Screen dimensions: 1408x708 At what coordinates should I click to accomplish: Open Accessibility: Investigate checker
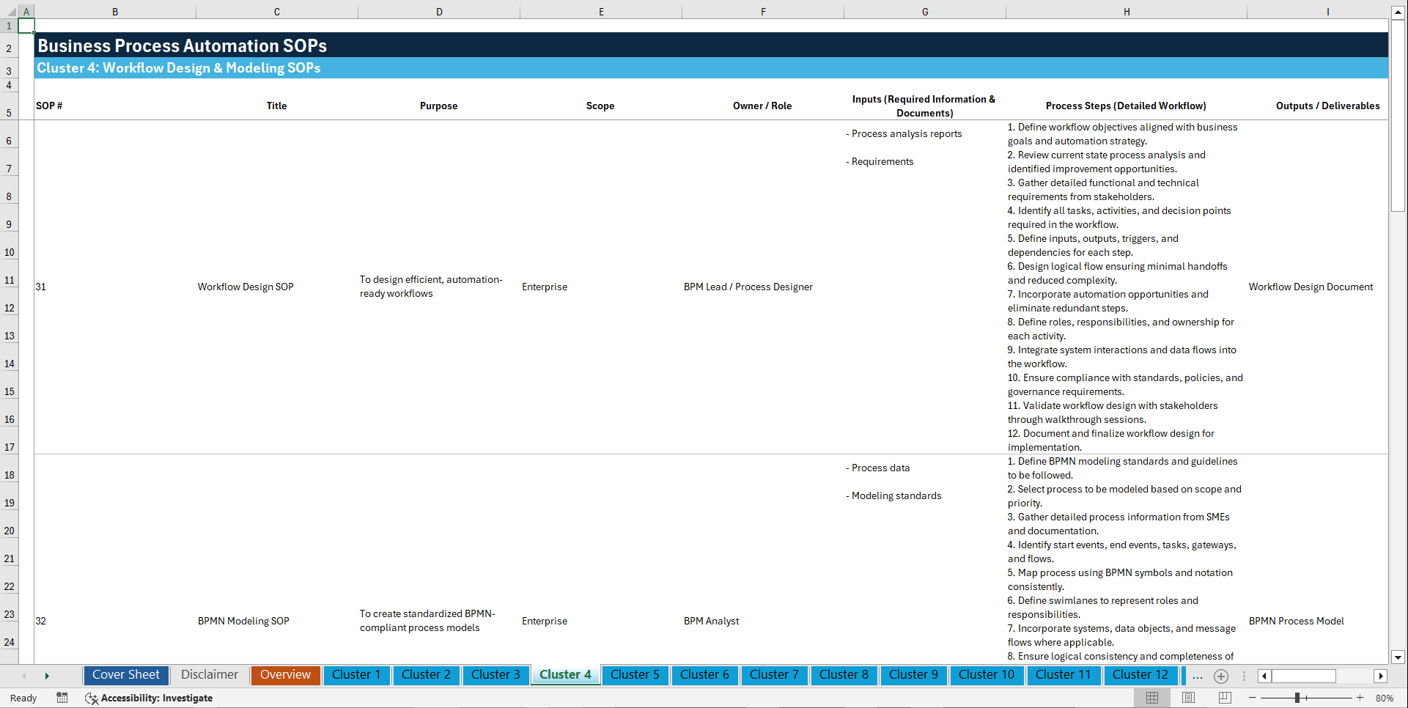point(150,698)
